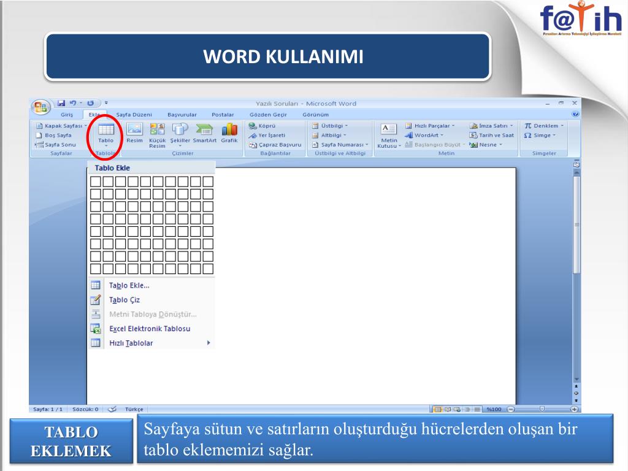Choose Tablo Ekle... menu entry
This screenshot has width=628, height=471.
click(151, 286)
